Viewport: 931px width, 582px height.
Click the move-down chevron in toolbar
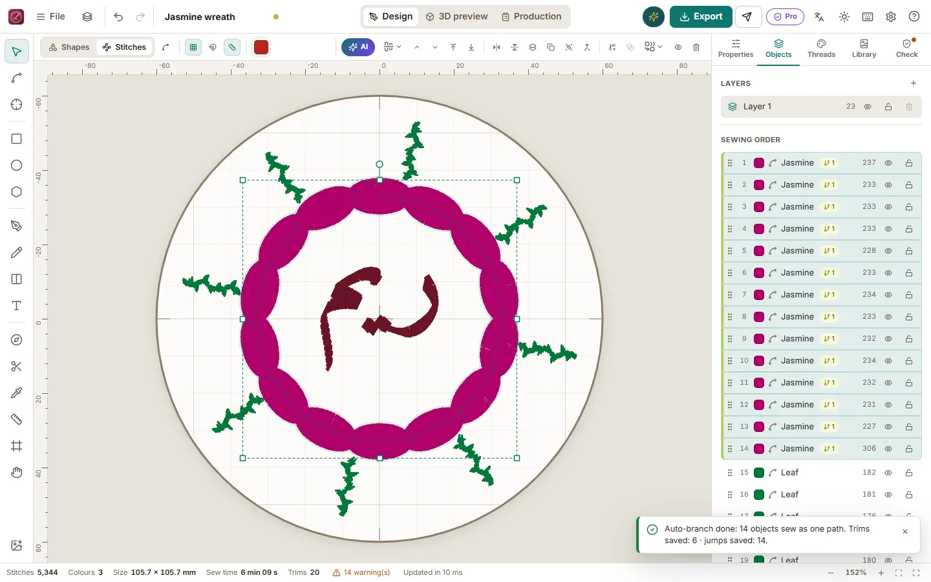(435, 47)
